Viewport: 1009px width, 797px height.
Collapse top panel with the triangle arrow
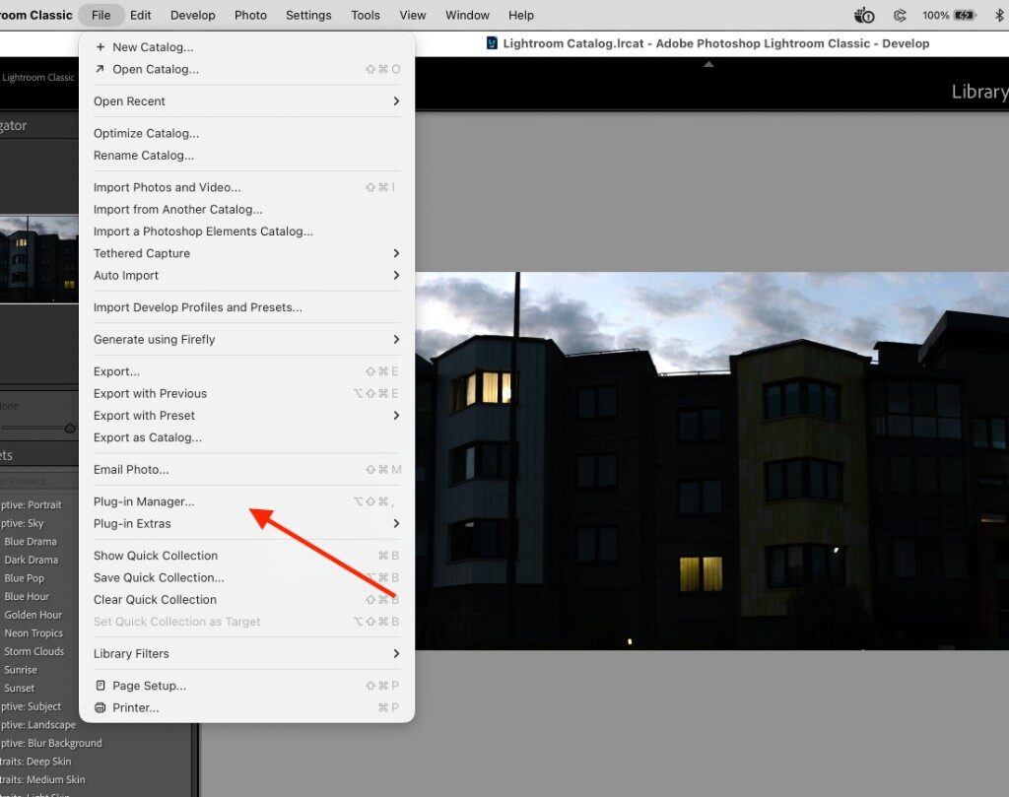[708, 64]
